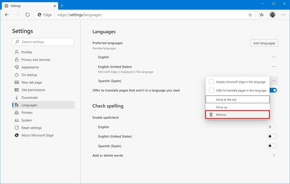Open options menu for English language
Screen dimensions: 290x184
pyautogui.click(x=274, y=57)
